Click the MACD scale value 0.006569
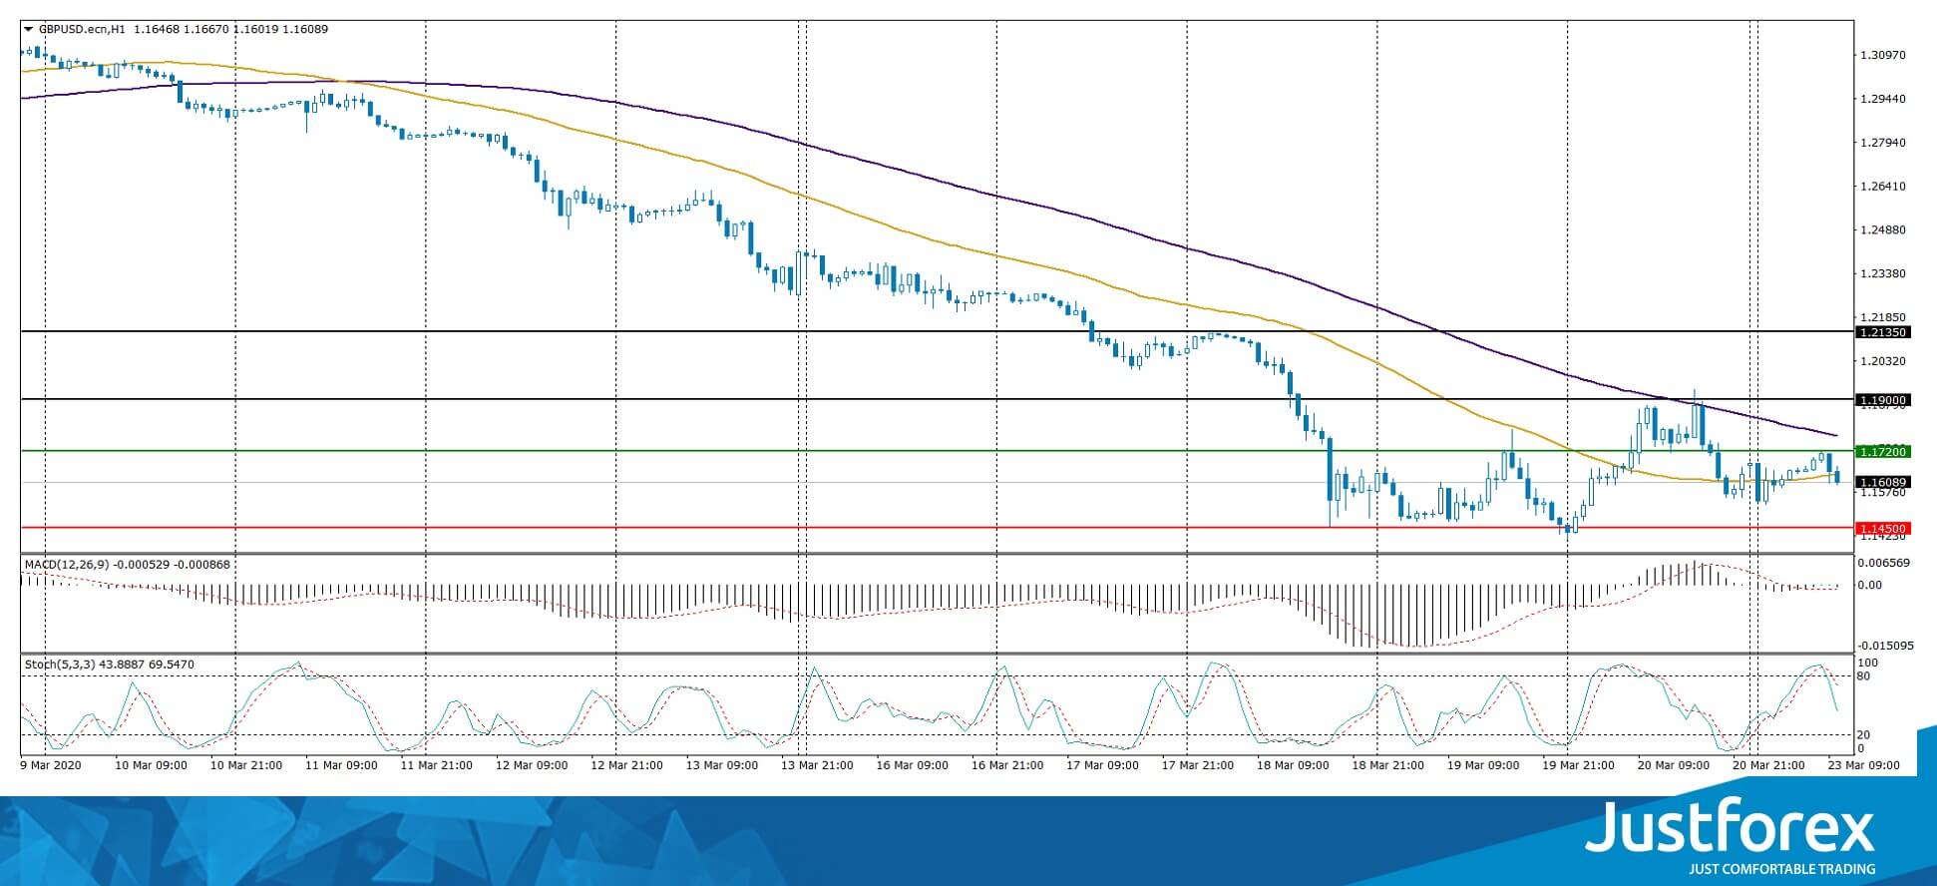Screen dimensions: 1937x886 point(1884,563)
